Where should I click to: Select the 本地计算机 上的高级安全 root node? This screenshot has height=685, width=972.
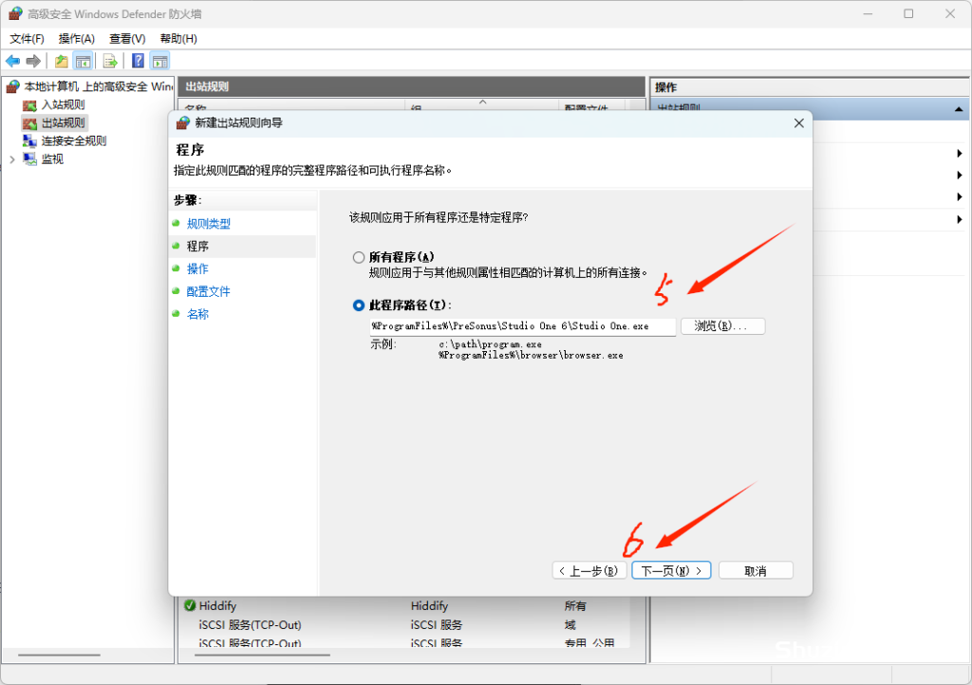[x=98, y=86]
